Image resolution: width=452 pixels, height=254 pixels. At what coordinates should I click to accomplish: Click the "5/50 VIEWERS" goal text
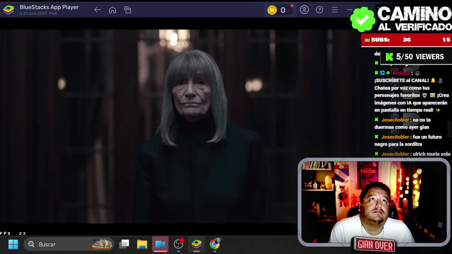click(420, 57)
